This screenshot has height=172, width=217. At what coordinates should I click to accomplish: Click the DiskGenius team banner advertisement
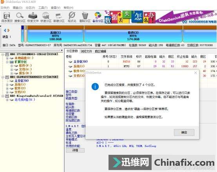[161, 17]
